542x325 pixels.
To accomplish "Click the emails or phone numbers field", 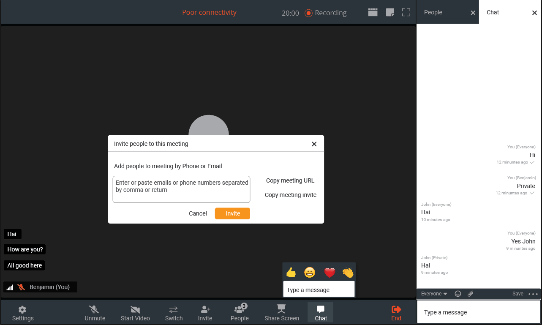I will click(x=182, y=189).
